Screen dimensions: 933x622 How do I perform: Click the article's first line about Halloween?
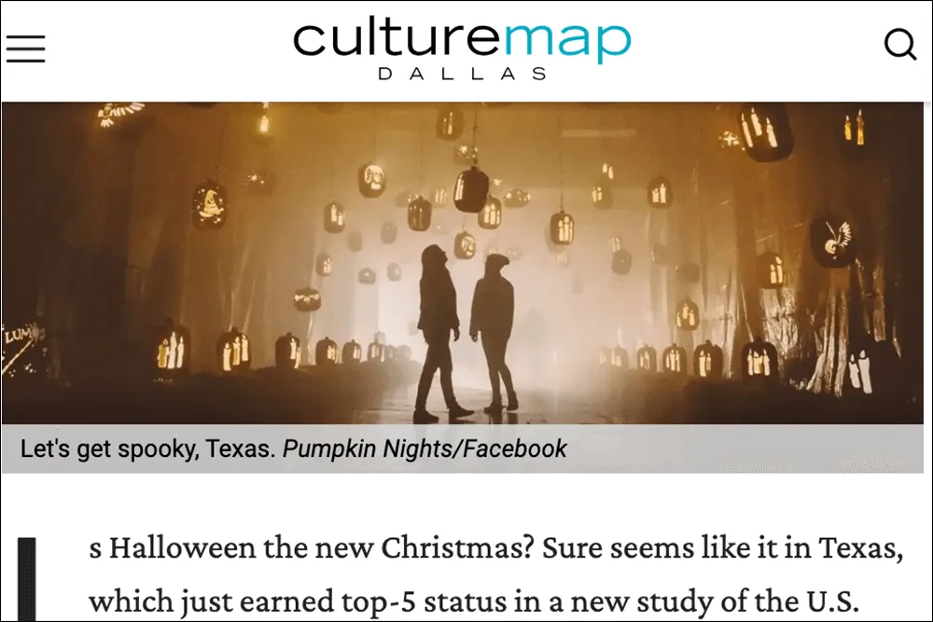point(496,547)
